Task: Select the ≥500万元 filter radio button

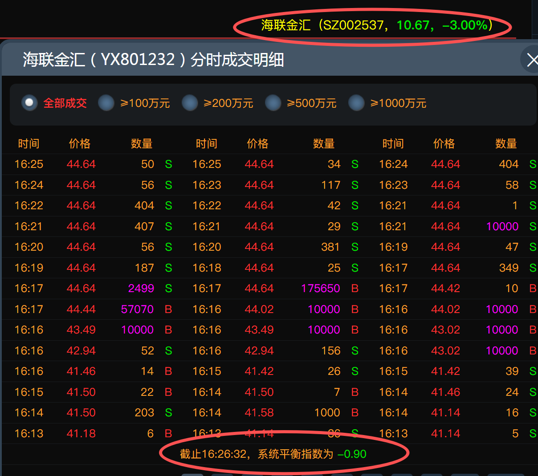Action: click(273, 103)
